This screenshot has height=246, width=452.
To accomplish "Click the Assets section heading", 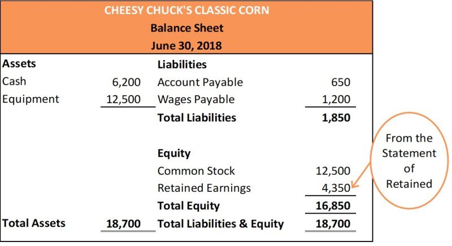I will tap(19, 64).
